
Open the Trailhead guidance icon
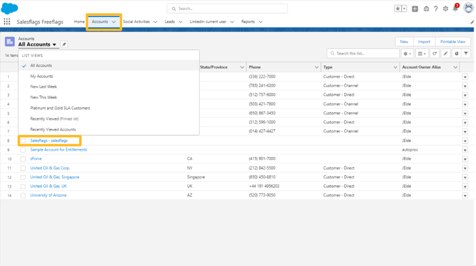[426, 9]
